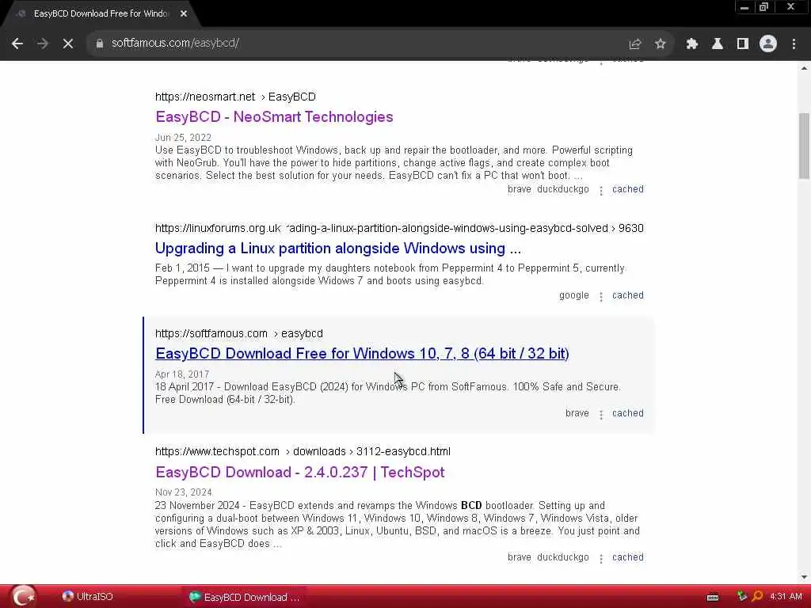Viewport: 811px width, 608px height.
Task: Open cached copy of softfamous result
Action: point(628,413)
